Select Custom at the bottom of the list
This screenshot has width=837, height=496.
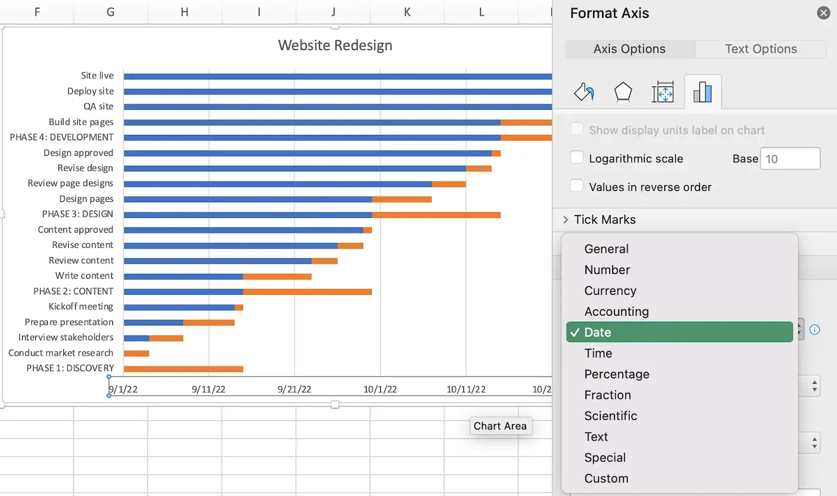606,478
